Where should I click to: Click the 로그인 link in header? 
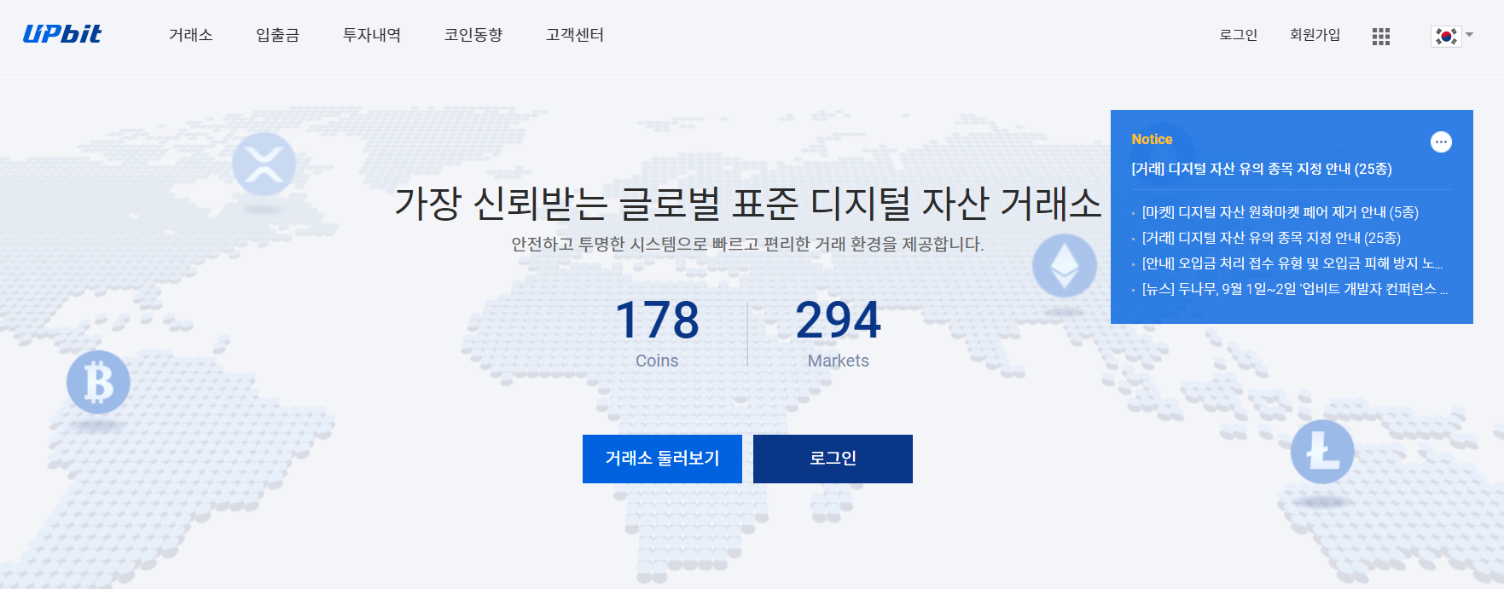pyautogui.click(x=1238, y=35)
